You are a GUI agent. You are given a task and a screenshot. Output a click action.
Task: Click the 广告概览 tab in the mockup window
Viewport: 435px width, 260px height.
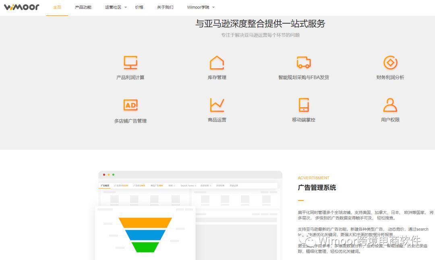[105, 186]
